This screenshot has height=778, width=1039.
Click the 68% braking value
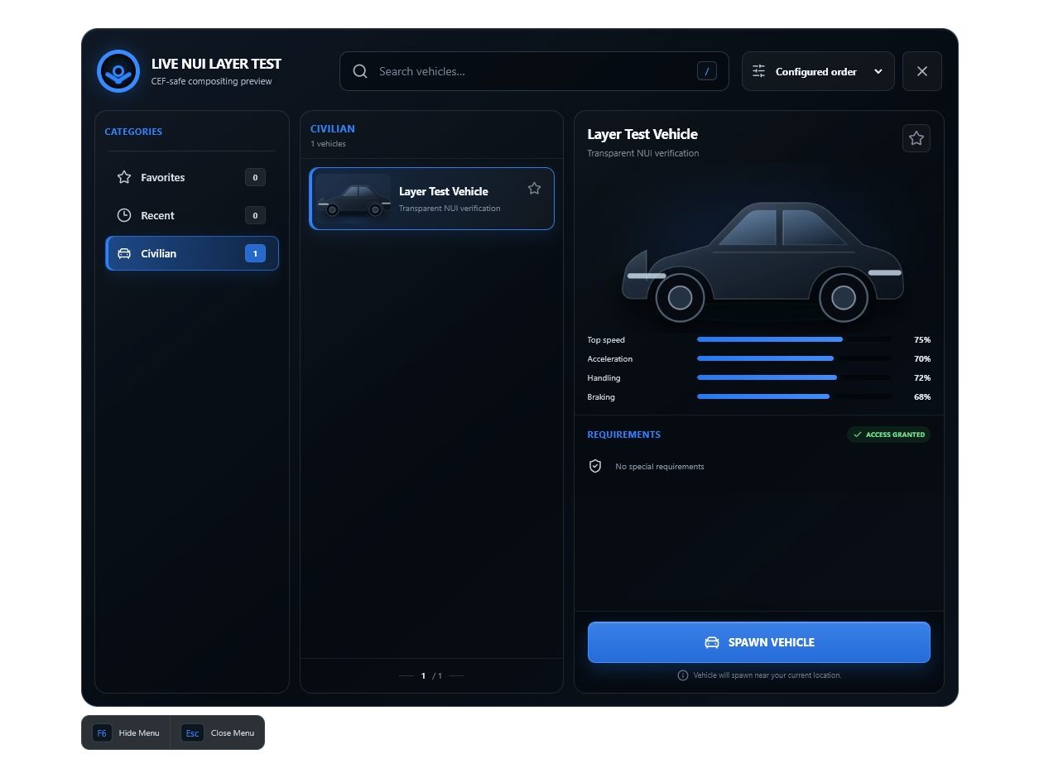[x=922, y=397]
